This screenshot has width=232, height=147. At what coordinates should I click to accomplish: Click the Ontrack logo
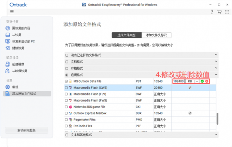18,5
